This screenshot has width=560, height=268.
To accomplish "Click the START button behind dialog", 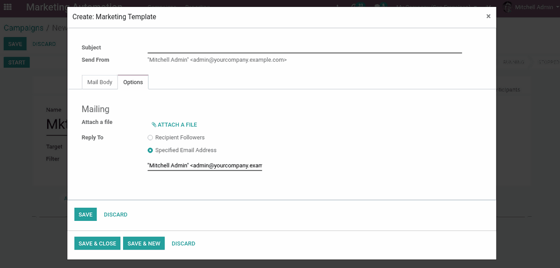I will coord(17,62).
